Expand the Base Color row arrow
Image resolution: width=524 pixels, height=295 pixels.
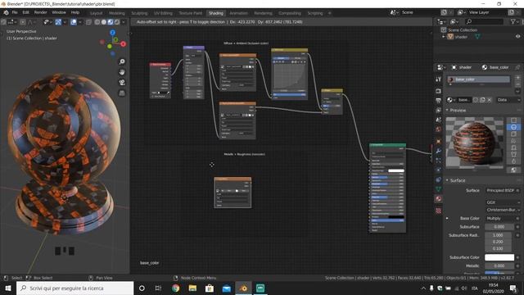[447, 219]
